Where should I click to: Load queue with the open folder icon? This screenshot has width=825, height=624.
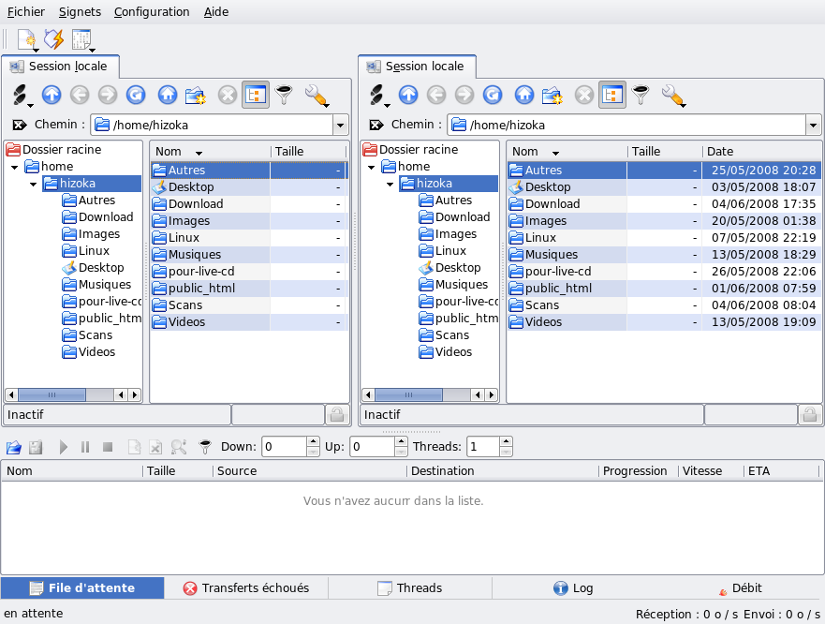tap(14, 447)
